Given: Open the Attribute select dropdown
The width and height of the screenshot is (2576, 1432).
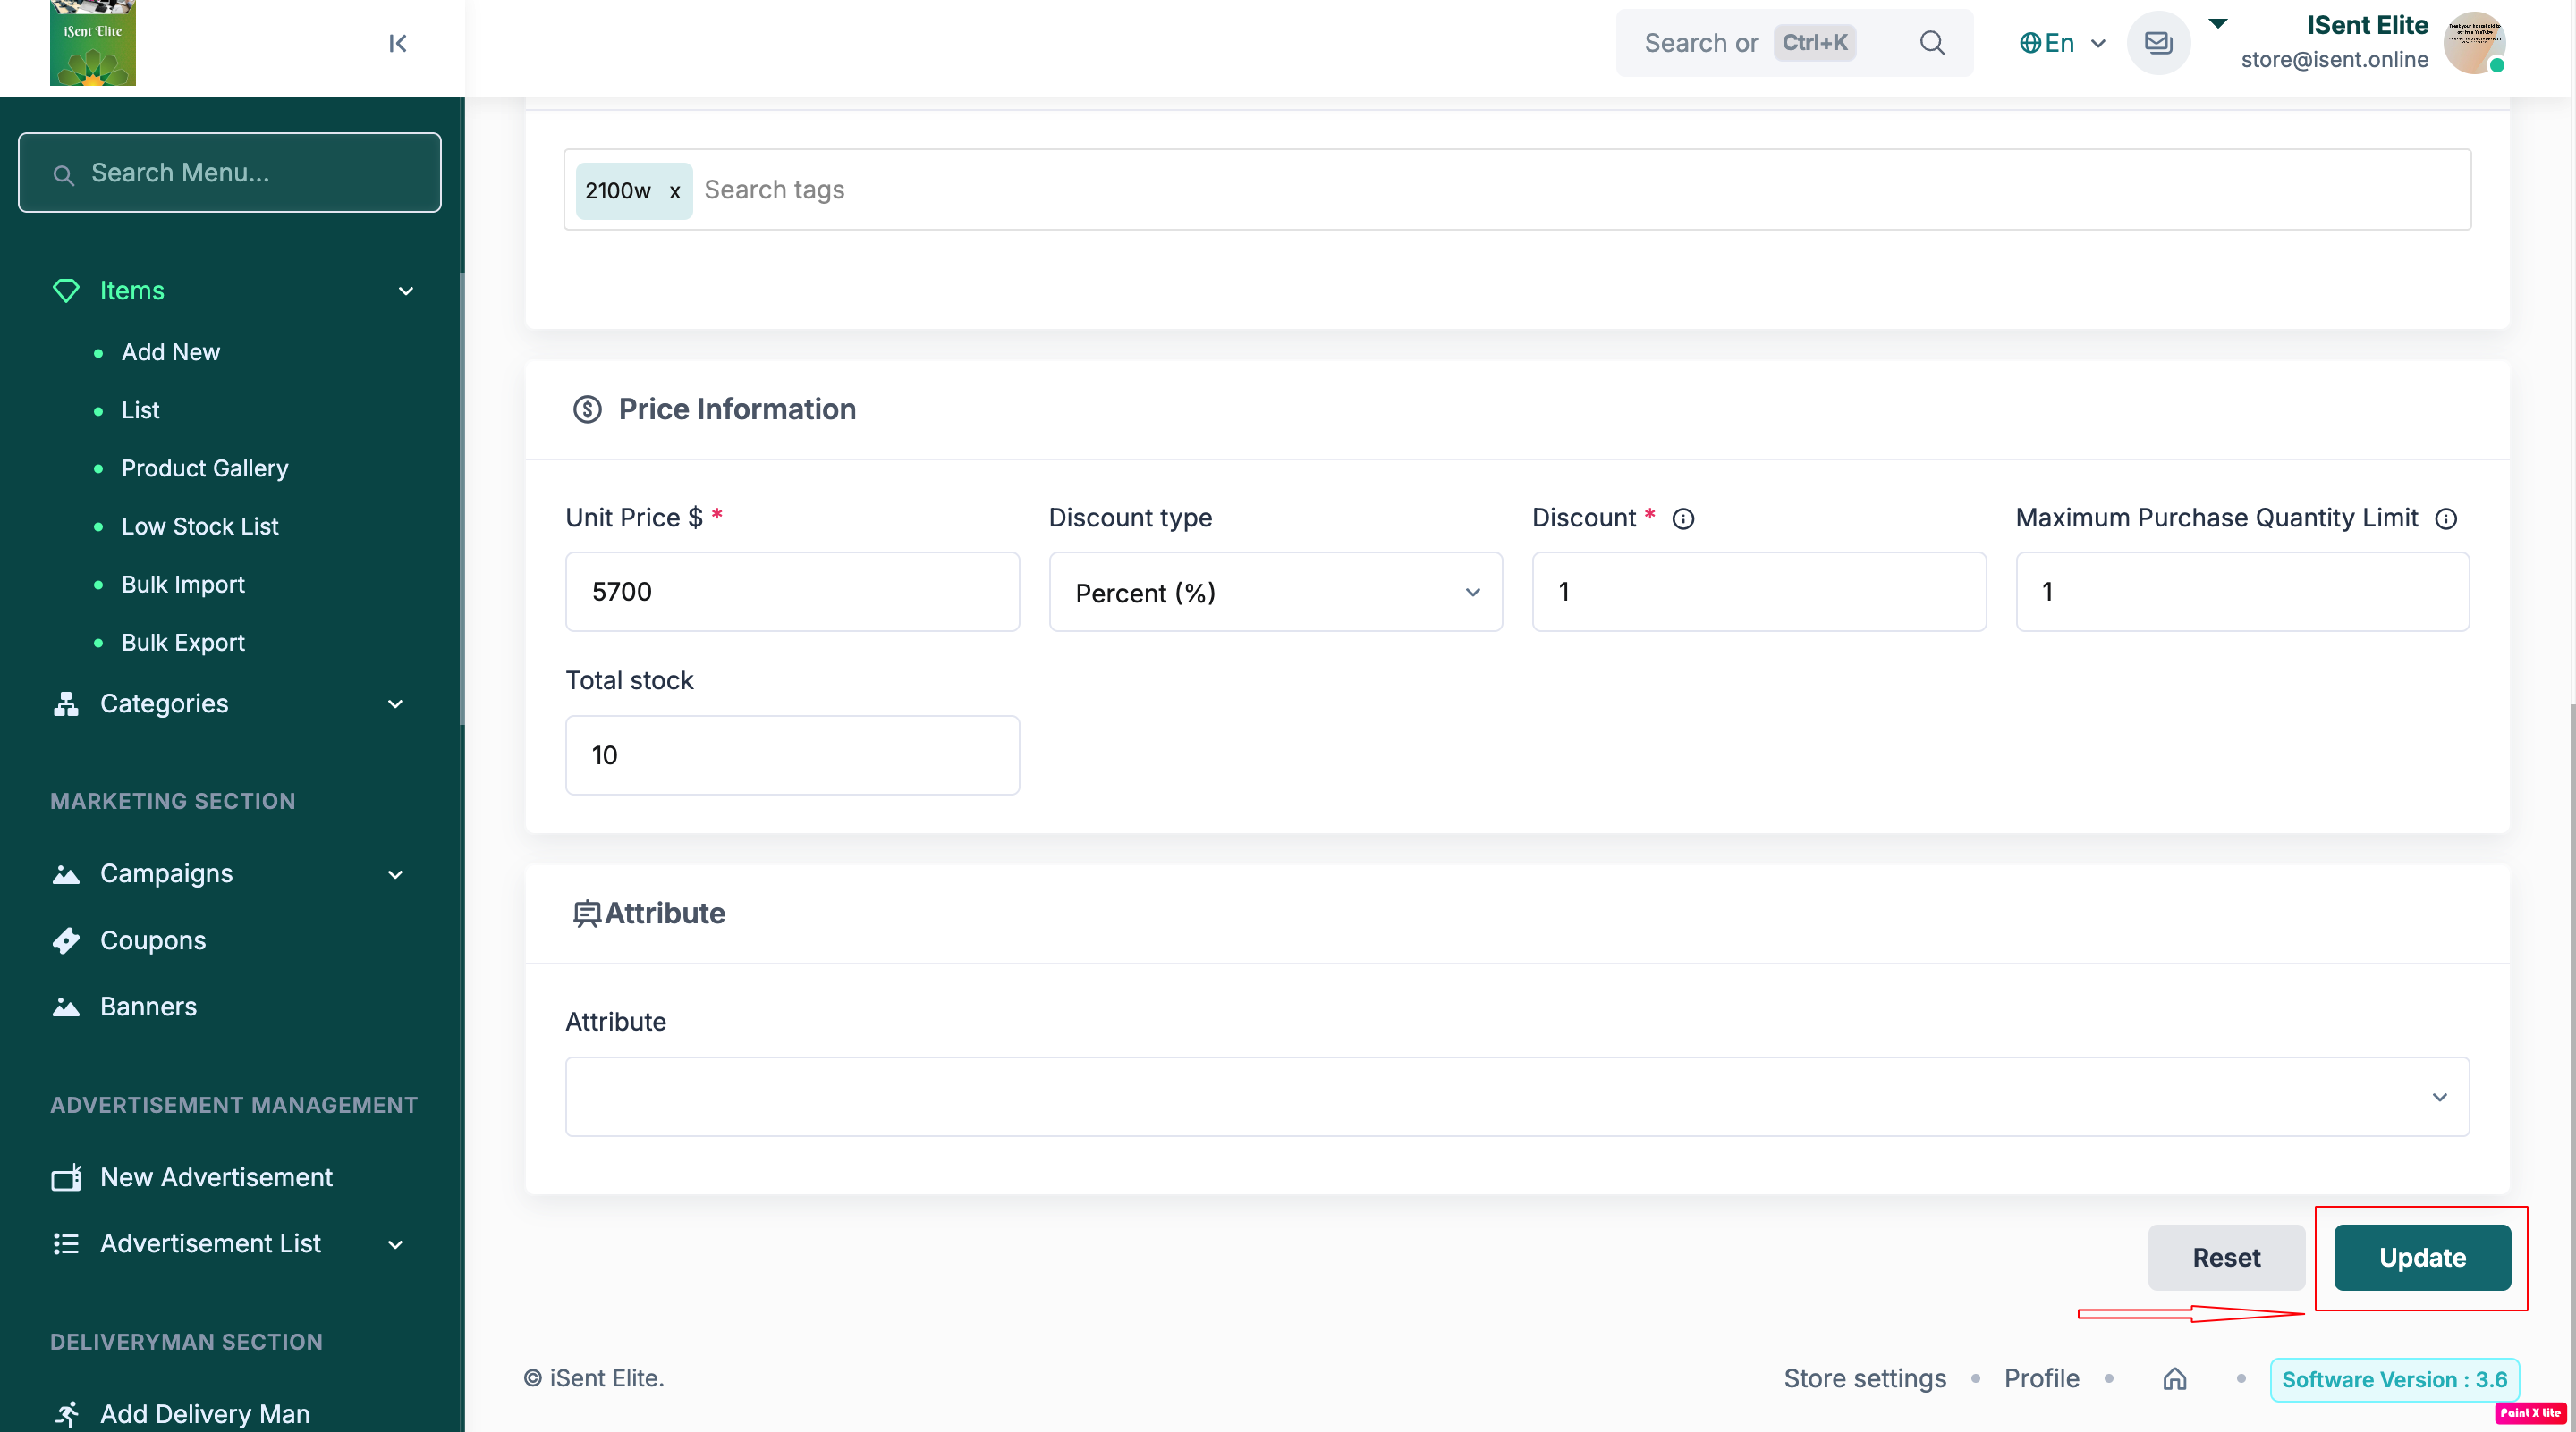Looking at the screenshot, I should (1516, 1096).
